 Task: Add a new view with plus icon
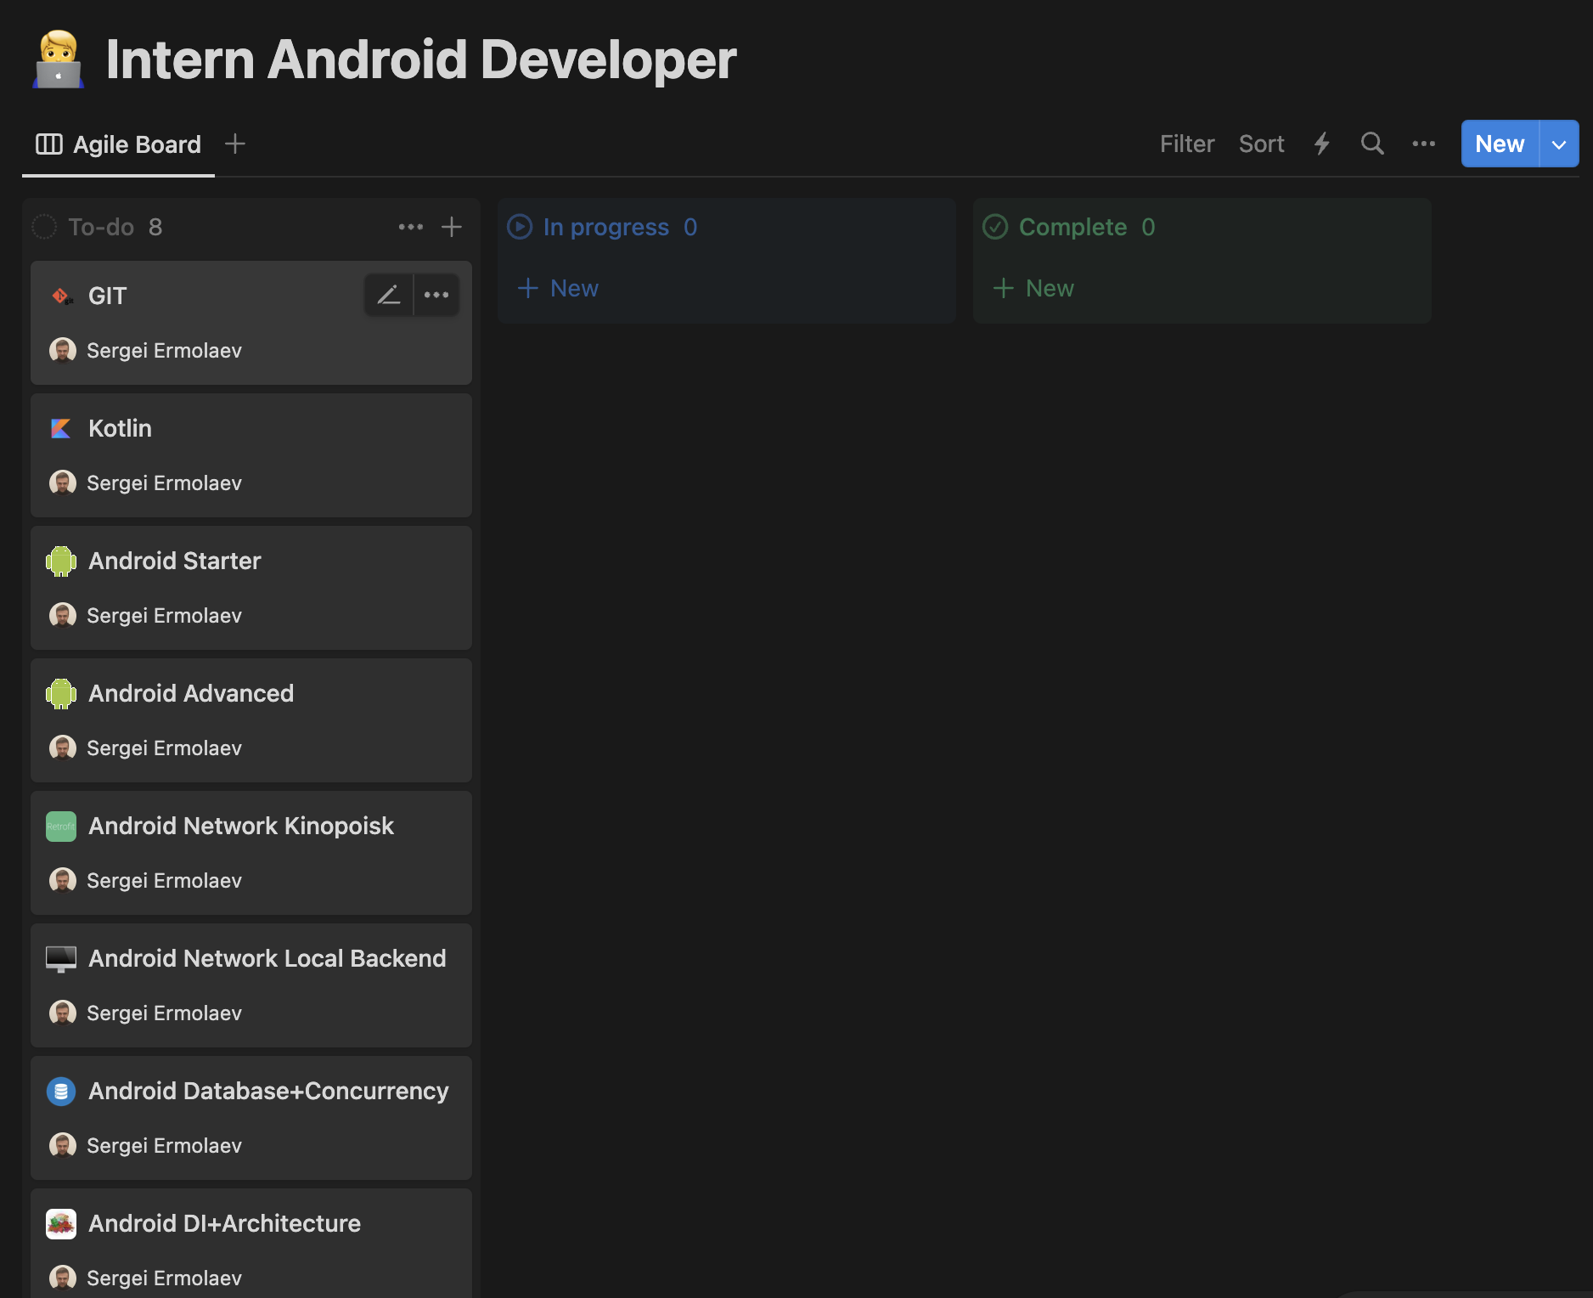pos(235,144)
